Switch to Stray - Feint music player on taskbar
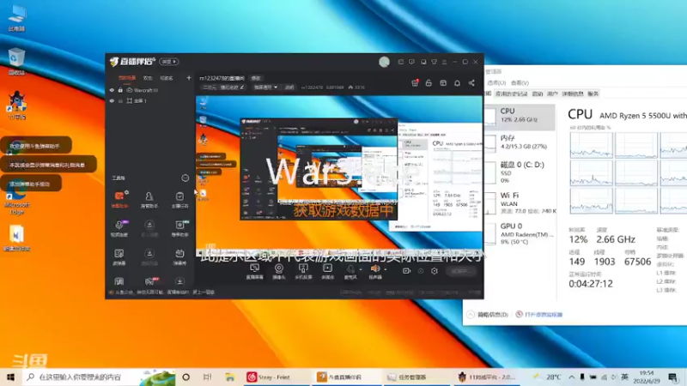This screenshot has height=386, width=687. pyautogui.click(x=274, y=377)
